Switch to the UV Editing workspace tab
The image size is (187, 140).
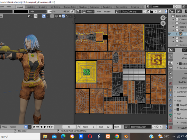(55, 7)
